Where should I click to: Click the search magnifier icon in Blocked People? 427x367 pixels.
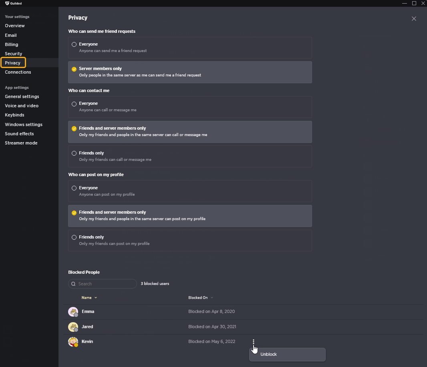pyautogui.click(x=73, y=284)
